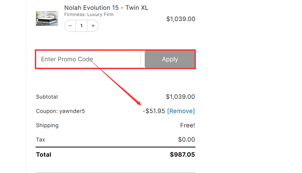
Task: Select the Subtotal label
Action: click(47, 97)
